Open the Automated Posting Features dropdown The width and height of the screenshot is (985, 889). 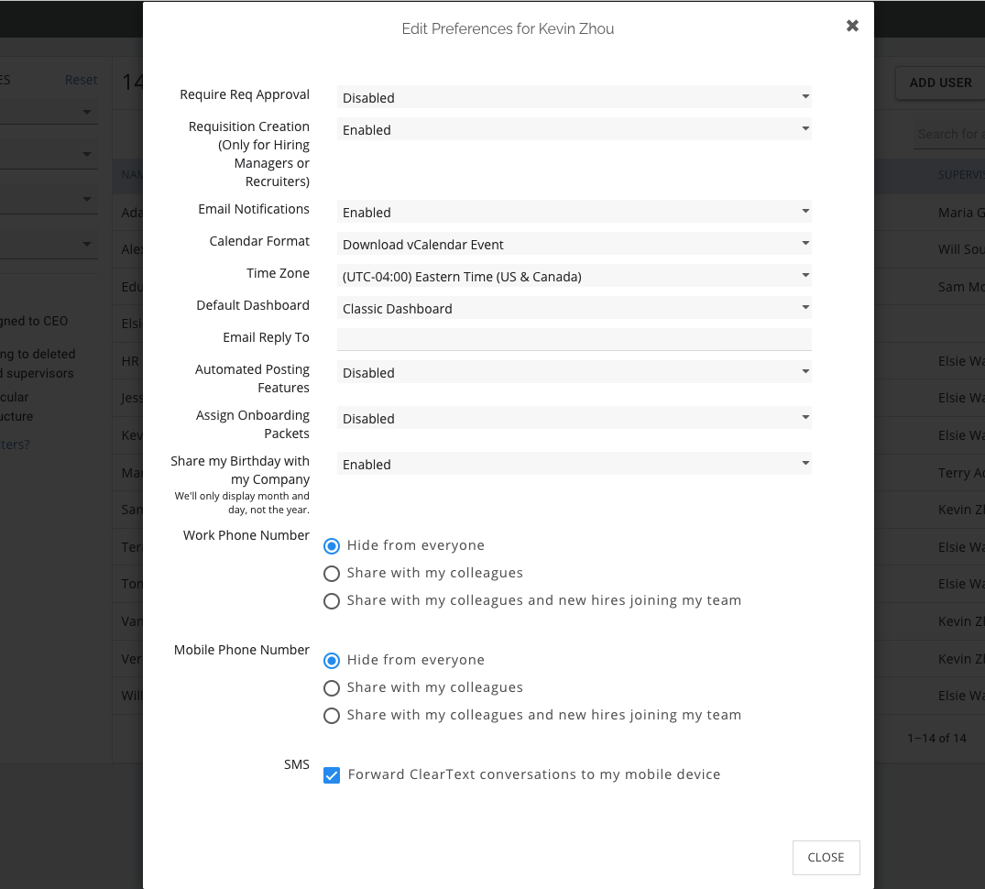(574, 372)
